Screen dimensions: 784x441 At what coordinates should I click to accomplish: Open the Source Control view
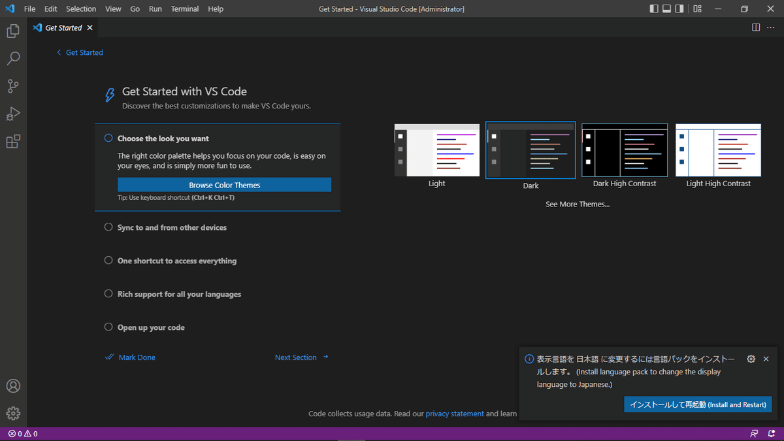(x=13, y=86)
